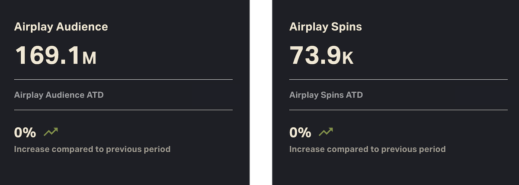Screen dimensions: 519x185
Task: Click the 169.1 audience figure
Action: [x=48, y=56]
